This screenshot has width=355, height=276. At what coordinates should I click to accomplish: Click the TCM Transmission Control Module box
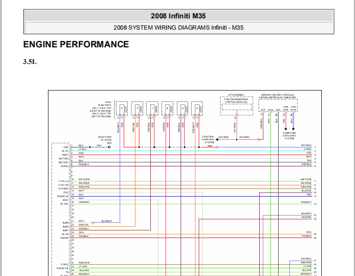tap(237, 106)
